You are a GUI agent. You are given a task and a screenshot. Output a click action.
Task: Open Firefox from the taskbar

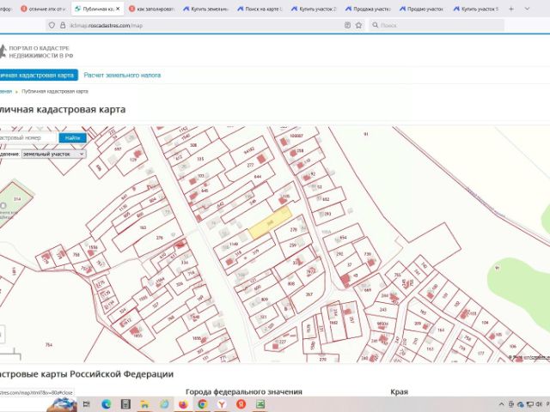(183, 404)
